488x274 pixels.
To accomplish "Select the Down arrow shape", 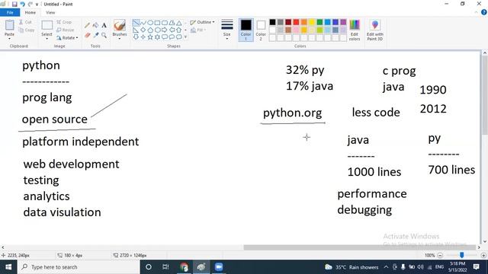I will (136, 37).
